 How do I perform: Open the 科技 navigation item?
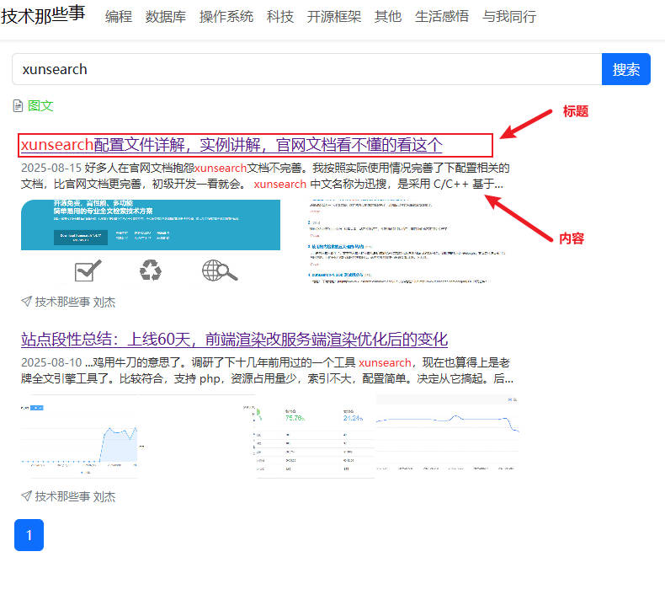pyautogui.click(x=280, y=17)
